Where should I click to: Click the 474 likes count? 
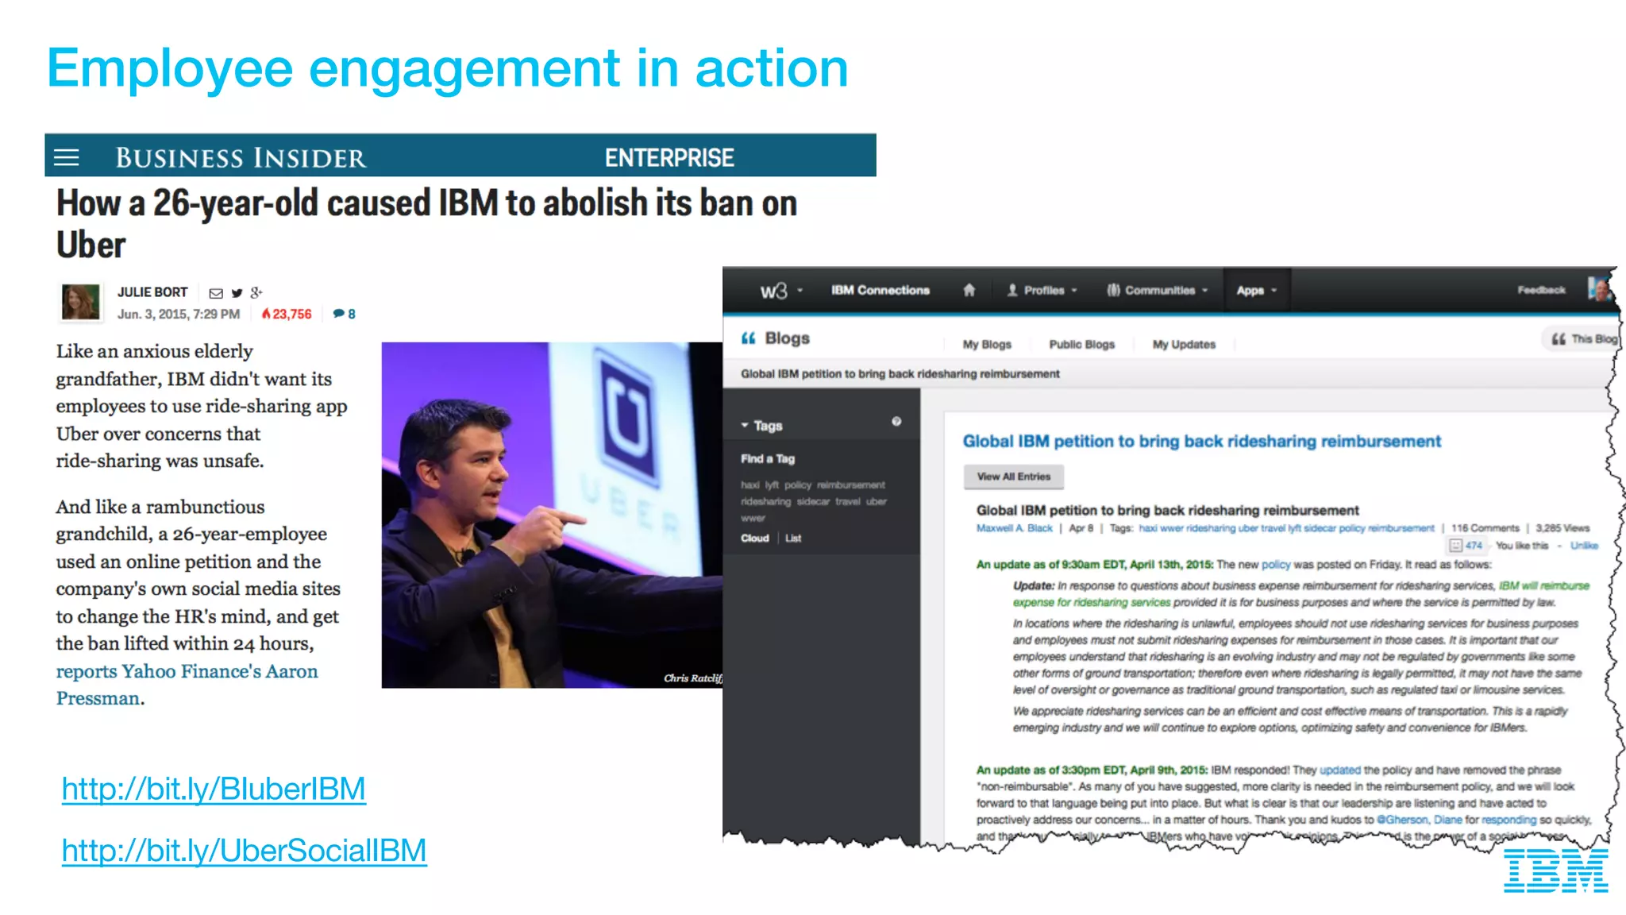[1474, 546]
